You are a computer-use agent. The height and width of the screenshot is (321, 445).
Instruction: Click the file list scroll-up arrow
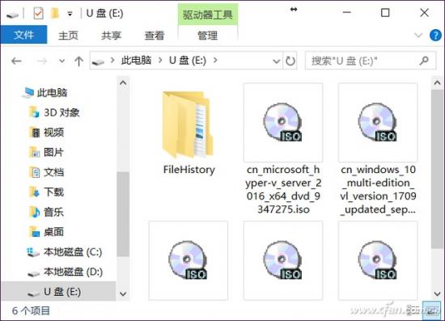pyautogui.click(x=438, y=83)
